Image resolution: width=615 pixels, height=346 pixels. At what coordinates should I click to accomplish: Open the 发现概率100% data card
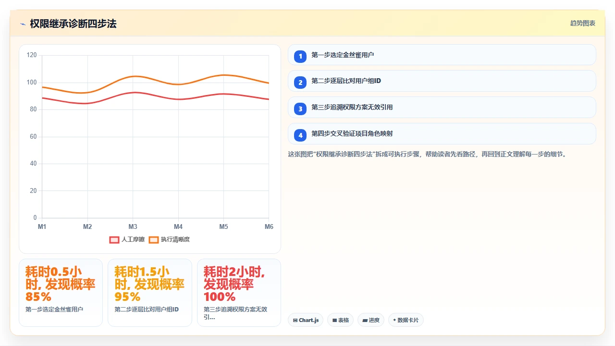point(239,293)
